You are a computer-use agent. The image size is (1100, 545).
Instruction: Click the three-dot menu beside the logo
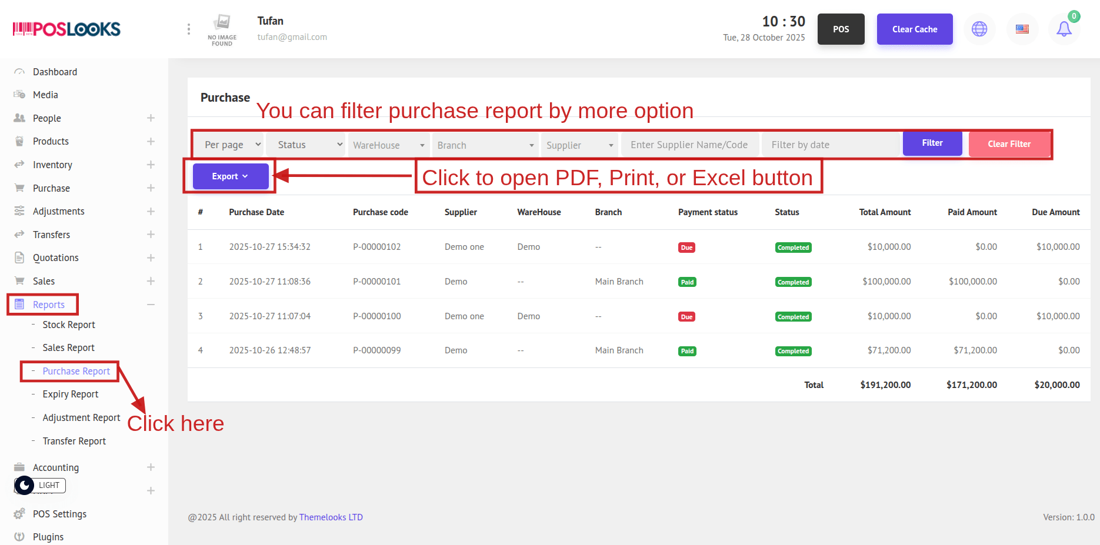188,29
